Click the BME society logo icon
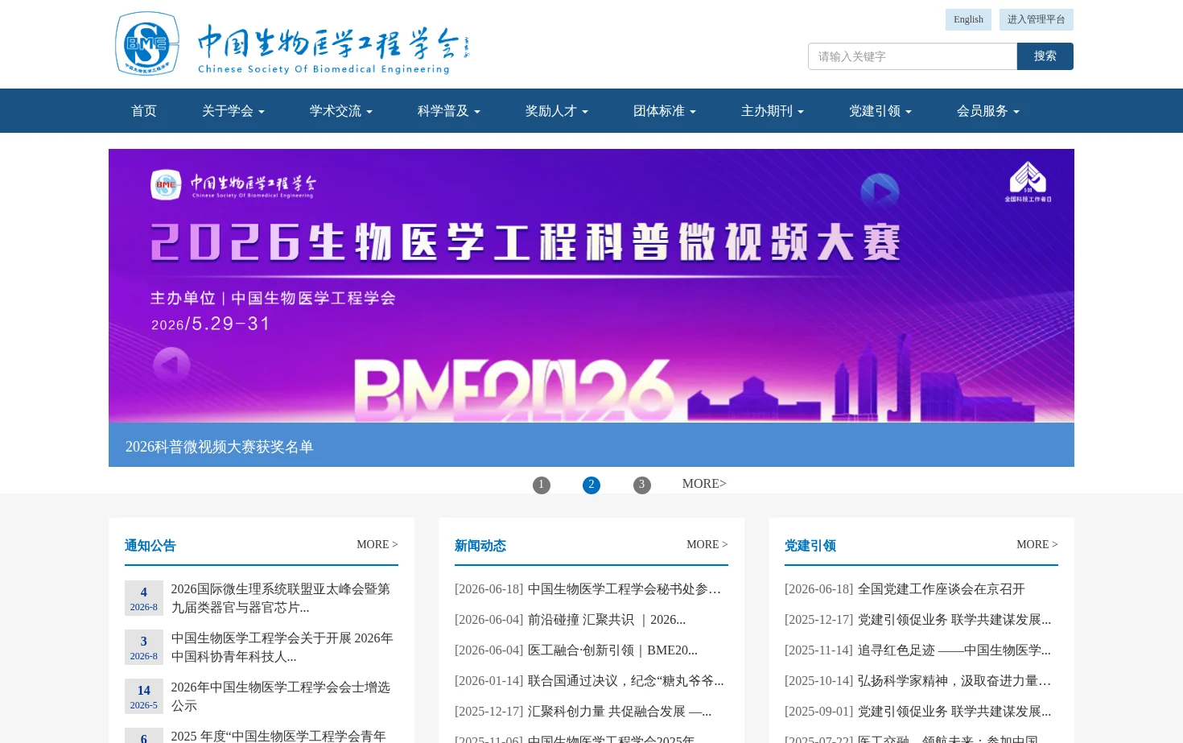 pyautogui.click(x=147, y=43)
